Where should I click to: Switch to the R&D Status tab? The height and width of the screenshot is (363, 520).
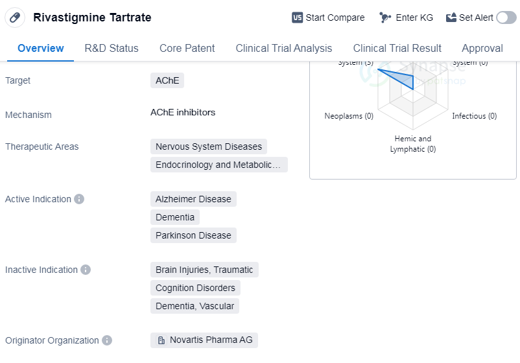point(112,48)
